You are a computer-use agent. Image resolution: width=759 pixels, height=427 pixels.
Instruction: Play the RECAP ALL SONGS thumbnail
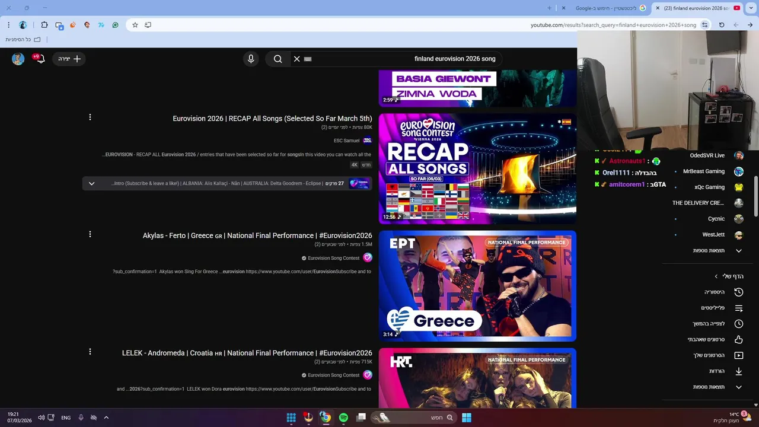click(x=477, y=168)
